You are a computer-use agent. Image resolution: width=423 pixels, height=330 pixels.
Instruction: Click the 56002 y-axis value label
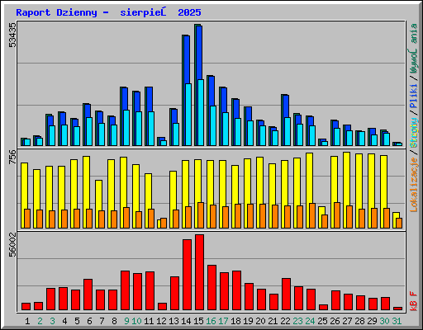[x=12, y=244]
